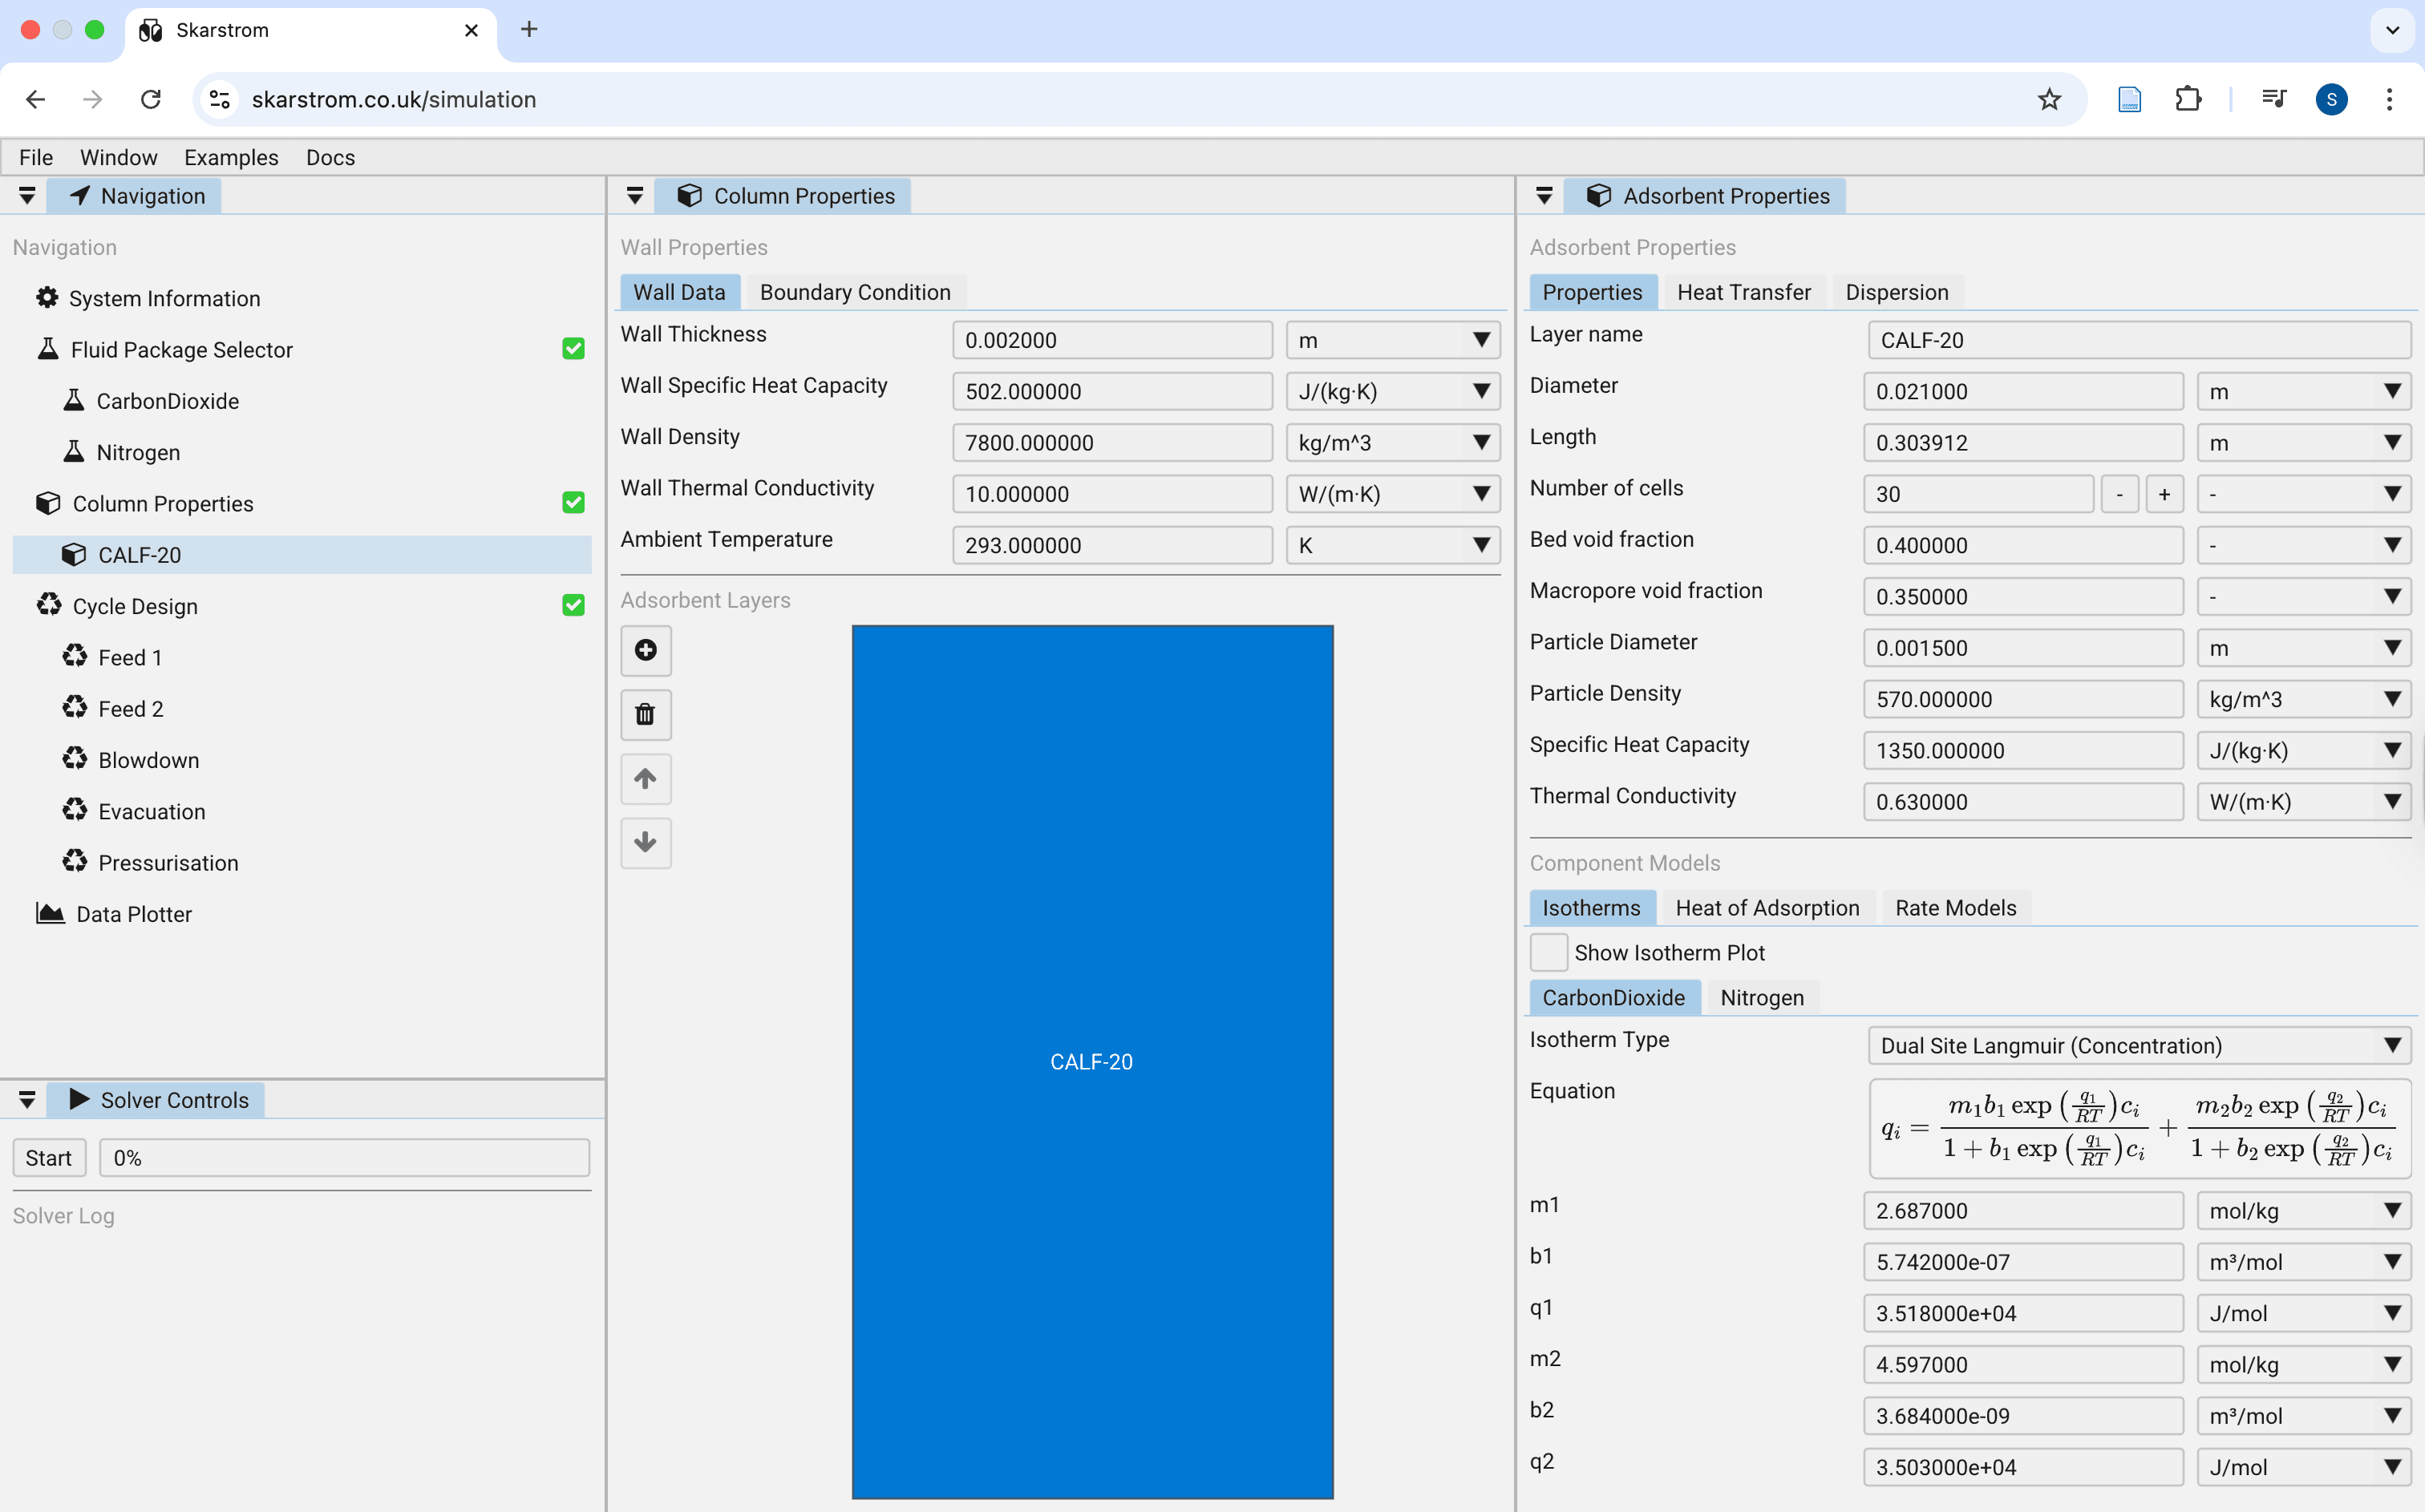
Task: Switch to the Heat Transfer tab
Action: coord(1744,291)
